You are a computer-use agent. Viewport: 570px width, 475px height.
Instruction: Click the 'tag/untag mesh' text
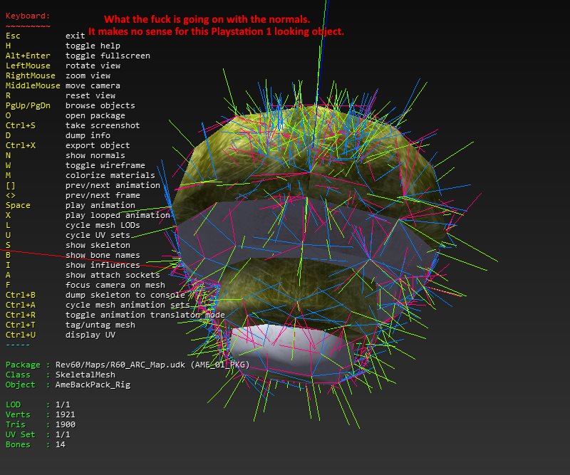tap(100, 325)
